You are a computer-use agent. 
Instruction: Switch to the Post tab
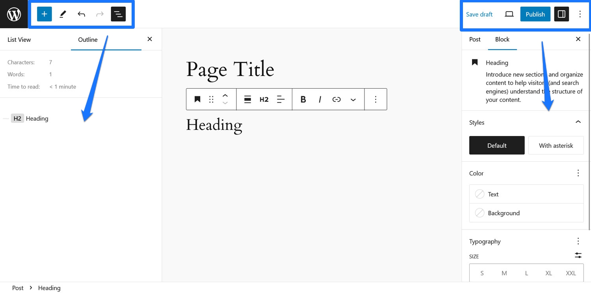coord(474,39)
